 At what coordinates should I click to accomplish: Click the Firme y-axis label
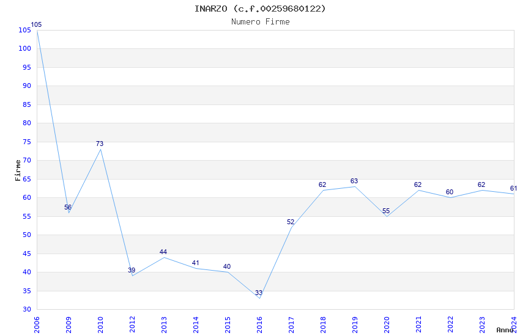click(18, 170)
